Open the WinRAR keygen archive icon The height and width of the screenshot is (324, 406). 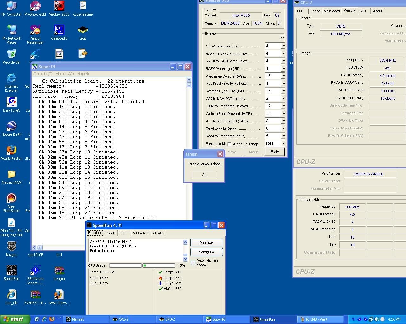click(x=59, y=273)
